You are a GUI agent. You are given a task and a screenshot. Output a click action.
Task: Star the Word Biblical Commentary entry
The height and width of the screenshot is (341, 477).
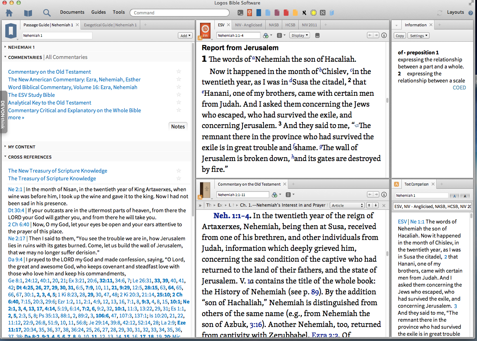pos(179,87)
